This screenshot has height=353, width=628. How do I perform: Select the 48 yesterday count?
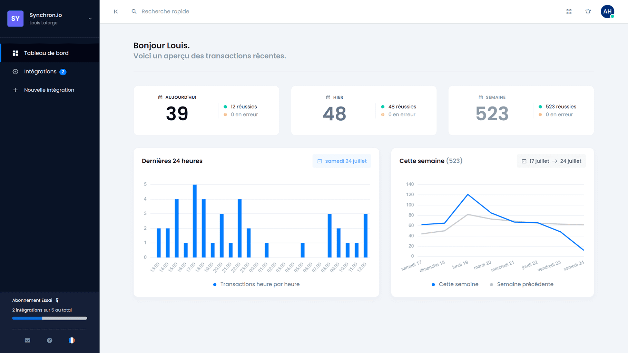click(334, 114)
